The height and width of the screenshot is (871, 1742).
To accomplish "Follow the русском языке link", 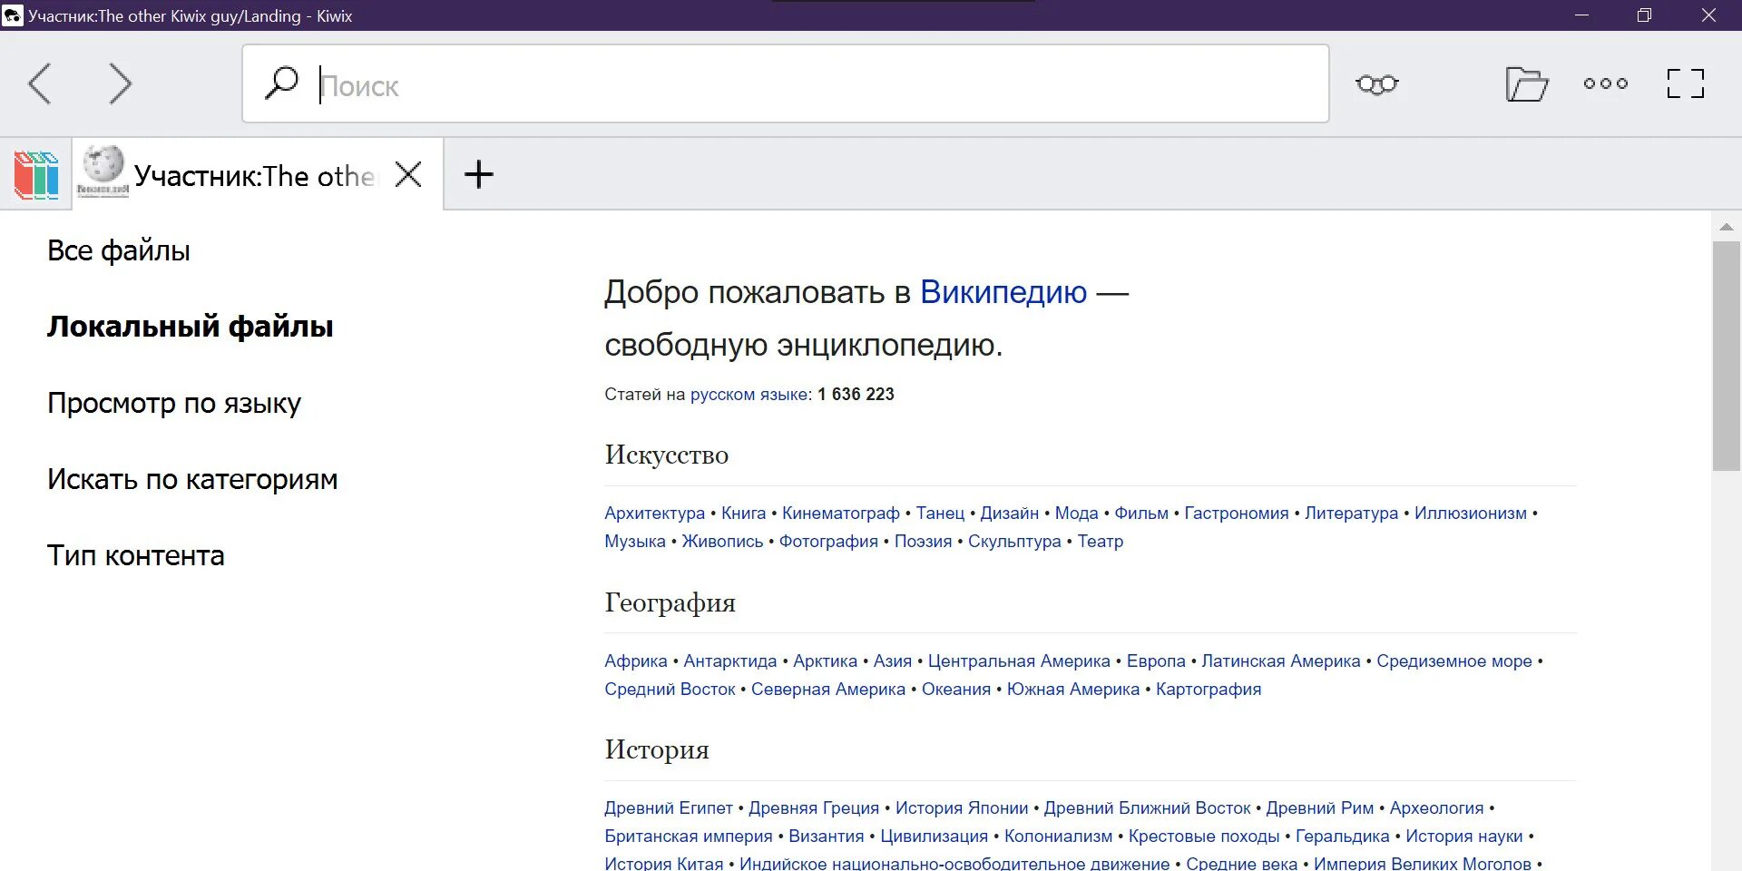I will point(749,395).
